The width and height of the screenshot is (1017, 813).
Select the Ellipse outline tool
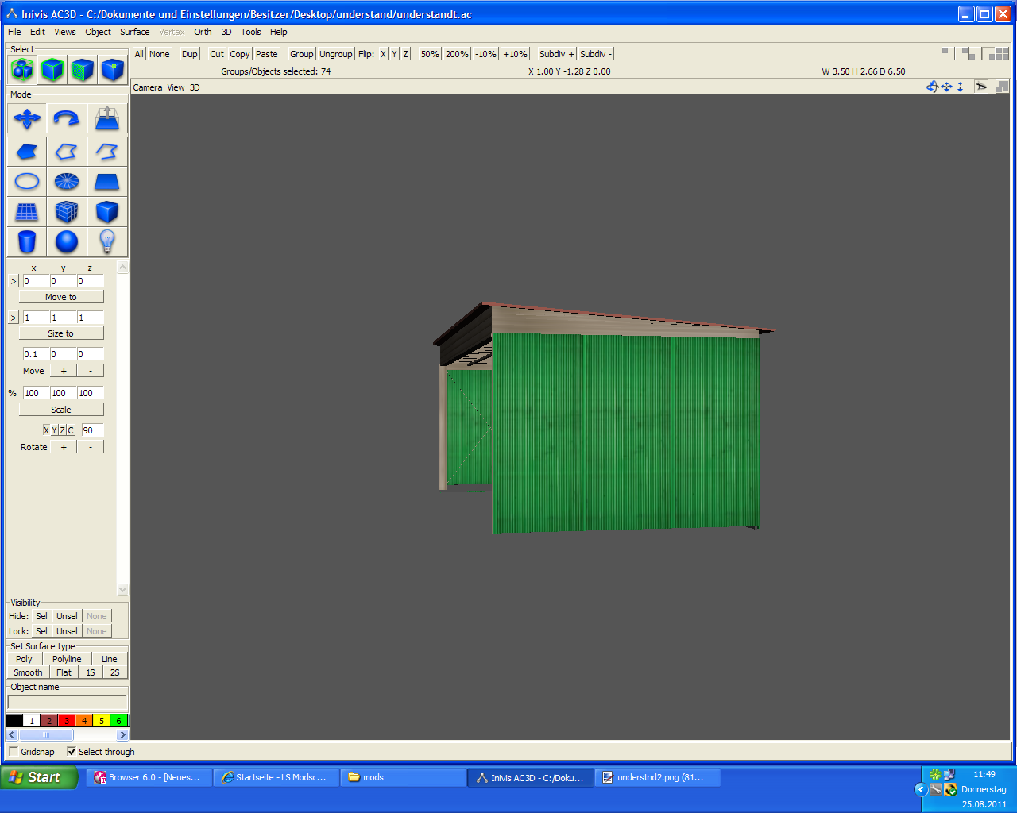pyautogui.click(x=27, y=181)
